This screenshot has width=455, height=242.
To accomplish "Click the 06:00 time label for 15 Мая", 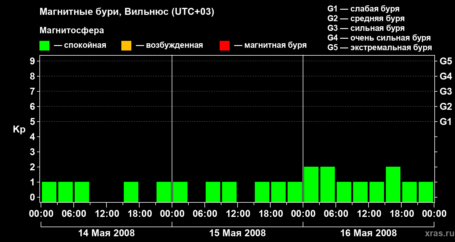I will tap(205, 214).
